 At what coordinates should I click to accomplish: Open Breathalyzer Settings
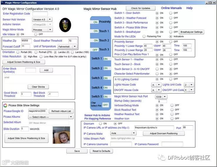click(191, 32)
